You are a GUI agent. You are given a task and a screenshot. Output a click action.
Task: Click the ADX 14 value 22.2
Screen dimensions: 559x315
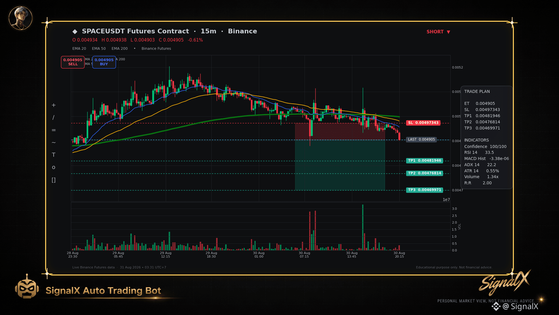click(491, 165)
